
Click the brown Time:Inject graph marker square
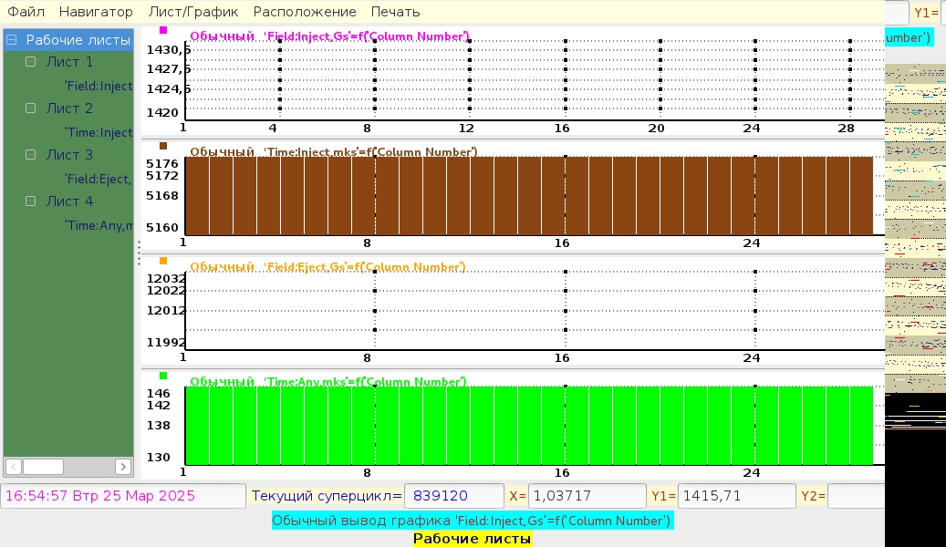click(163, 146)
